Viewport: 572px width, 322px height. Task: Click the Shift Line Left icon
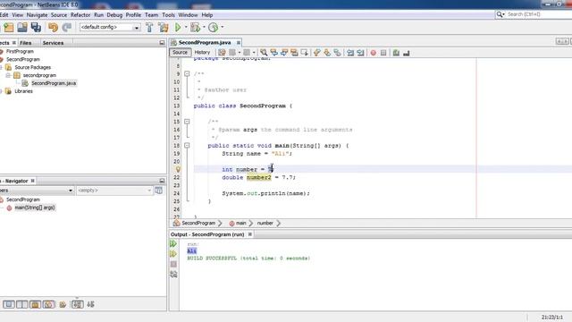click(x=350, y=53)
